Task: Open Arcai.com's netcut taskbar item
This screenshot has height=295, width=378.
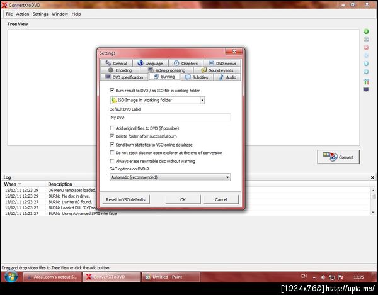Action: pyautogui.click(x=52, y=277)
